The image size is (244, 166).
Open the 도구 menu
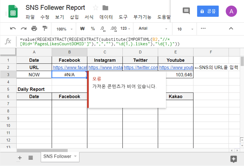[x=123, y=17]
